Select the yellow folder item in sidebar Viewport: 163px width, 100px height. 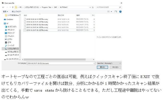[12, 15]
